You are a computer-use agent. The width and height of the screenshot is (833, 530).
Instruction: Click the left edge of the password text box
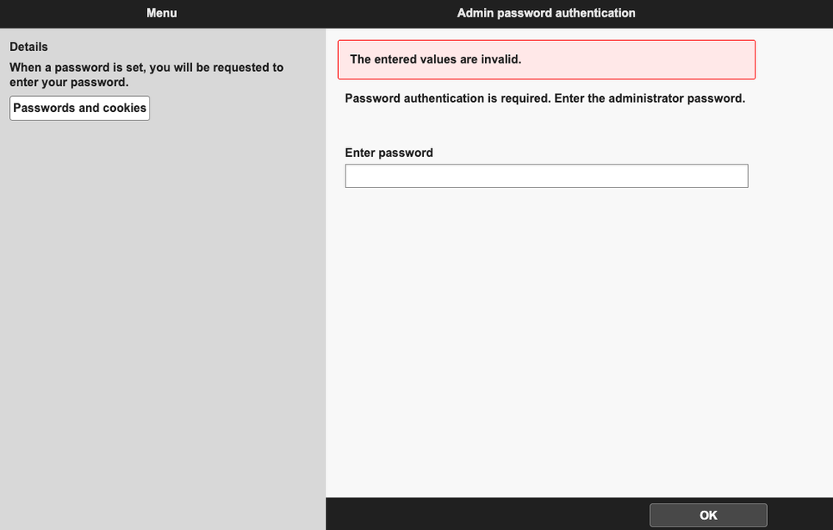[x=351, y=176]
